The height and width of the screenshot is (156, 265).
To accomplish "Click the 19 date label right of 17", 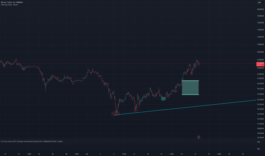I will pos(209,154).
